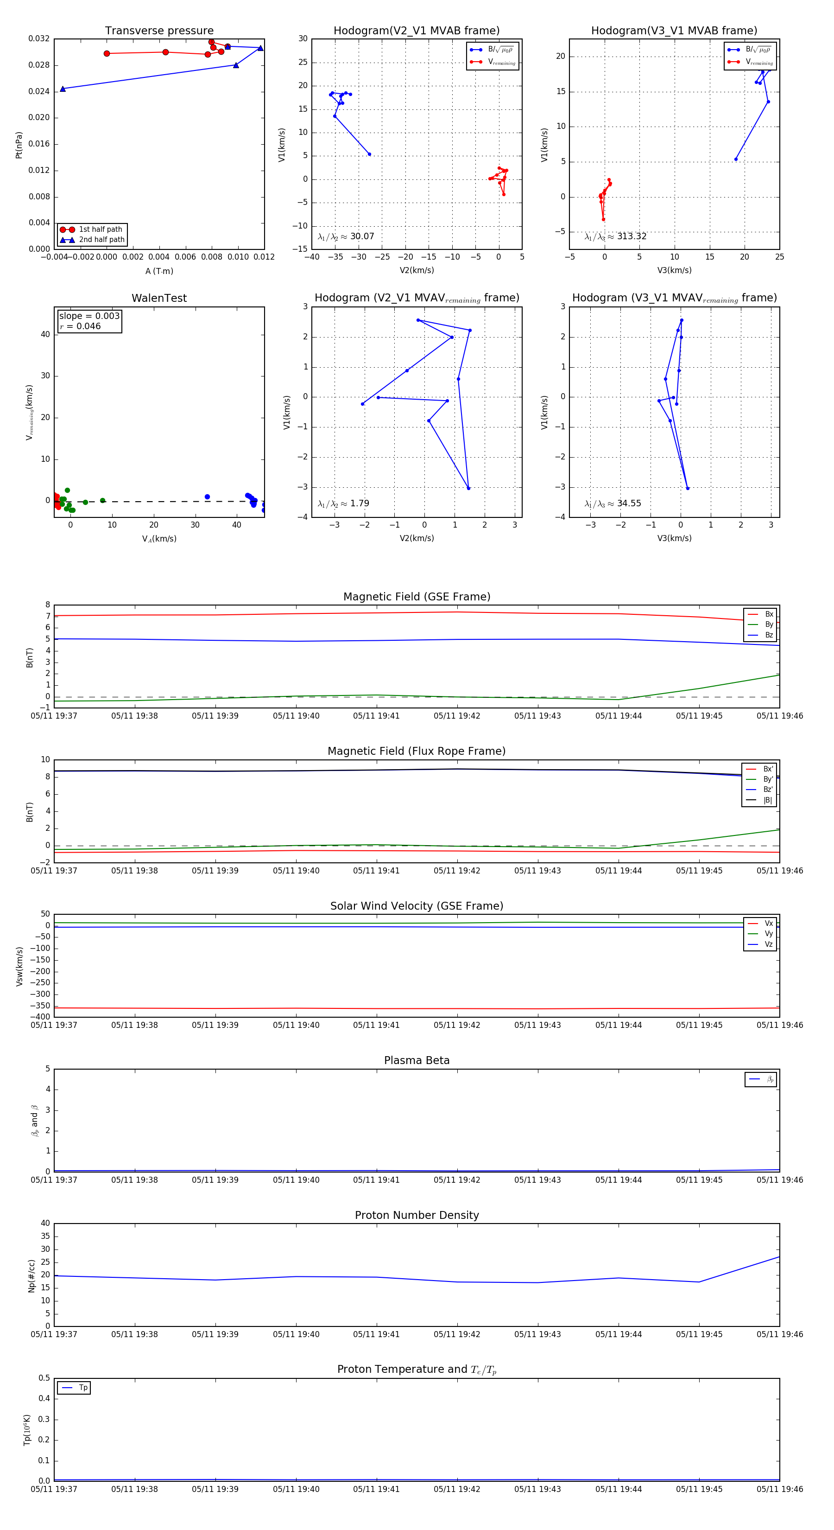Viewport: 834px width, 1530px height.
Task: Click the βp legend entry in Plasma Beta
Action: [762, 1079]
